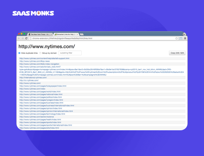Open the pages/business/index.html link
This screenshot has height=156, width=204.
(x=41, y=103)
